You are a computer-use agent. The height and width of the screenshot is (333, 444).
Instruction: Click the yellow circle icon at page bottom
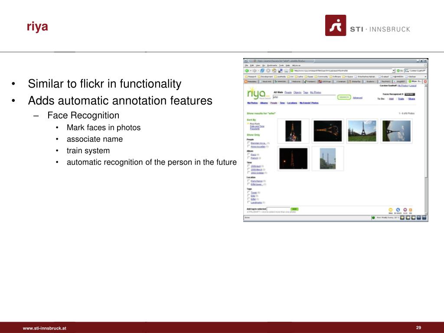(391, 210)
